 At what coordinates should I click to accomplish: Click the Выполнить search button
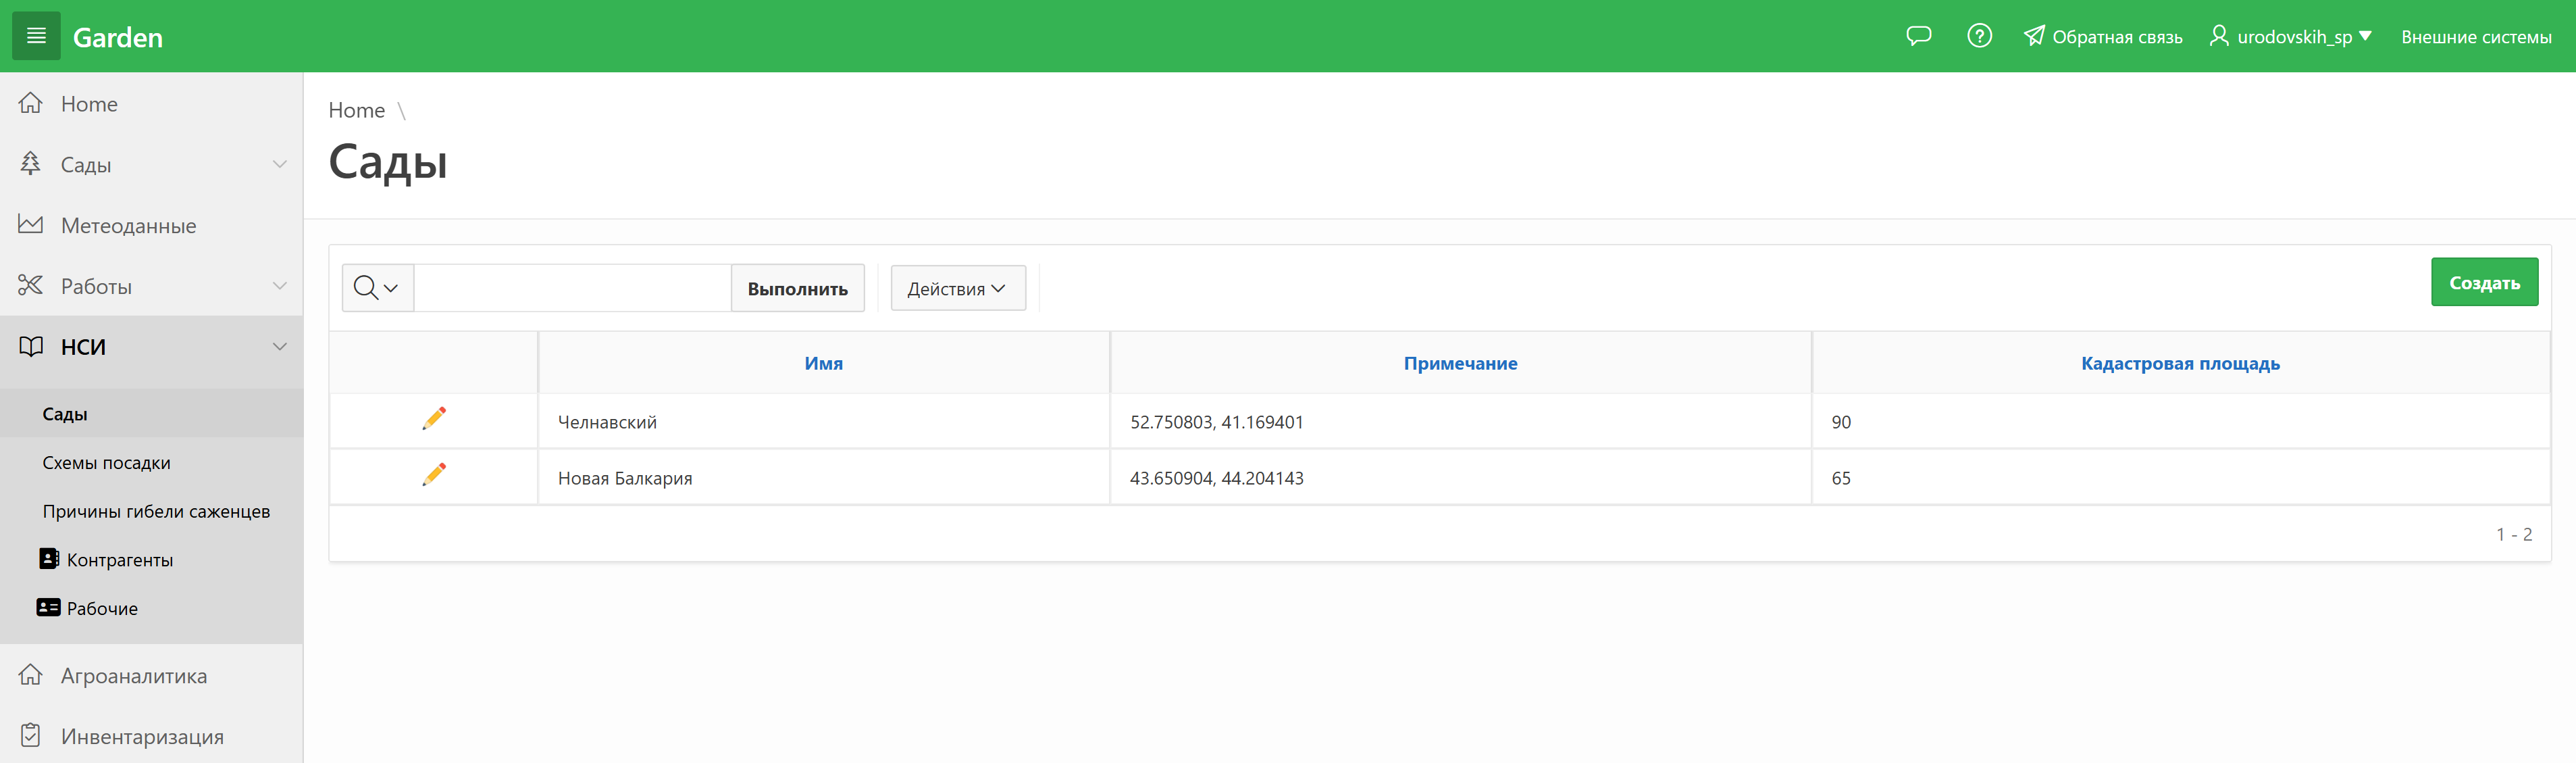(x=797, y=288)
